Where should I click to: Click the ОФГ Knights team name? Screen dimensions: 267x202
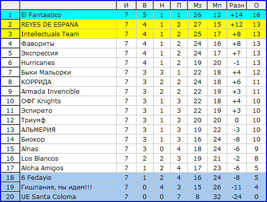(41, 101)
